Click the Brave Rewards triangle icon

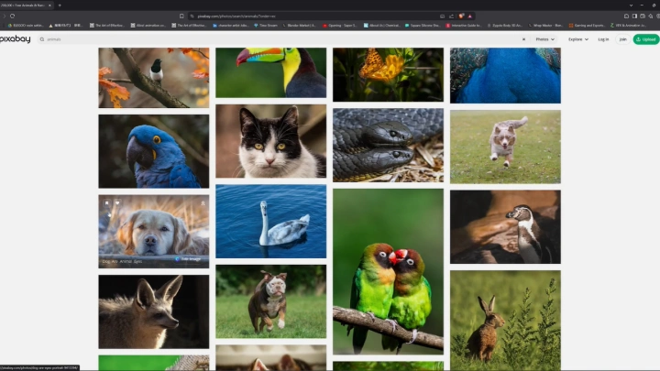pyautogui.click(x=470, y=16)
